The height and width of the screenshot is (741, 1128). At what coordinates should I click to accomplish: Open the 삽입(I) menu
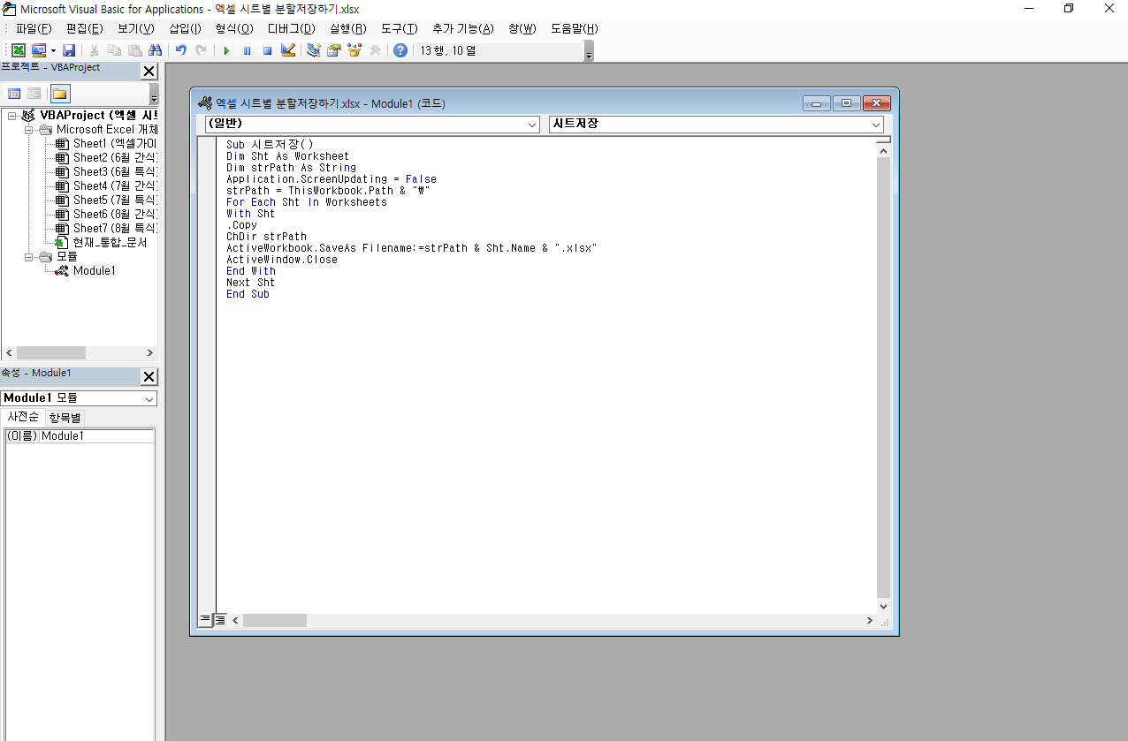pyautogui.click(x=185, y=28)
